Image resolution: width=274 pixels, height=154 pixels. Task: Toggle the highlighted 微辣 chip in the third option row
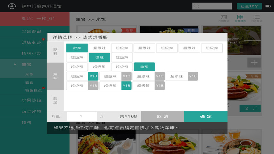pyautogui.click(x=144, y=67)
